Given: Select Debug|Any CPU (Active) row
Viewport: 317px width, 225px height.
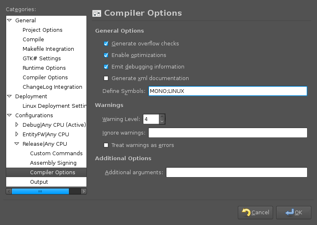Looking at the screenshot, I should click(46, 125).
